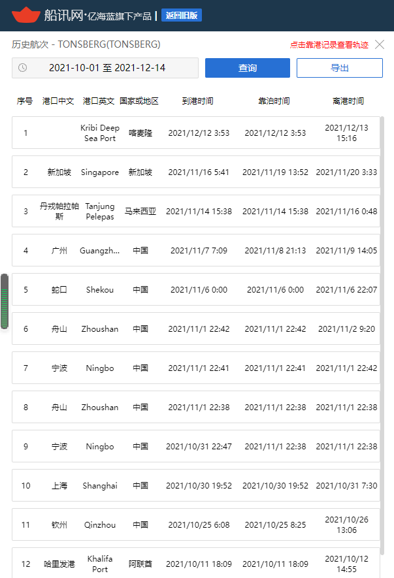This screenshot has width=394, height=578.
Task: Select the Singapore port call row
Action: [x=196, y=172]
